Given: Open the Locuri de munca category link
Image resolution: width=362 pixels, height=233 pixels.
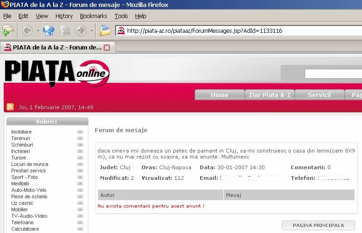Looking at the screenshot, I should [30, 164].
